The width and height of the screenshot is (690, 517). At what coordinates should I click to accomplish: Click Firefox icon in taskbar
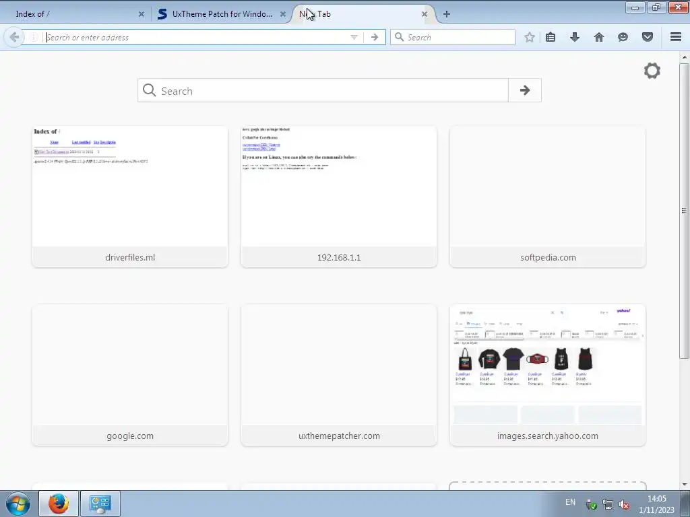[x=59, y=504]
